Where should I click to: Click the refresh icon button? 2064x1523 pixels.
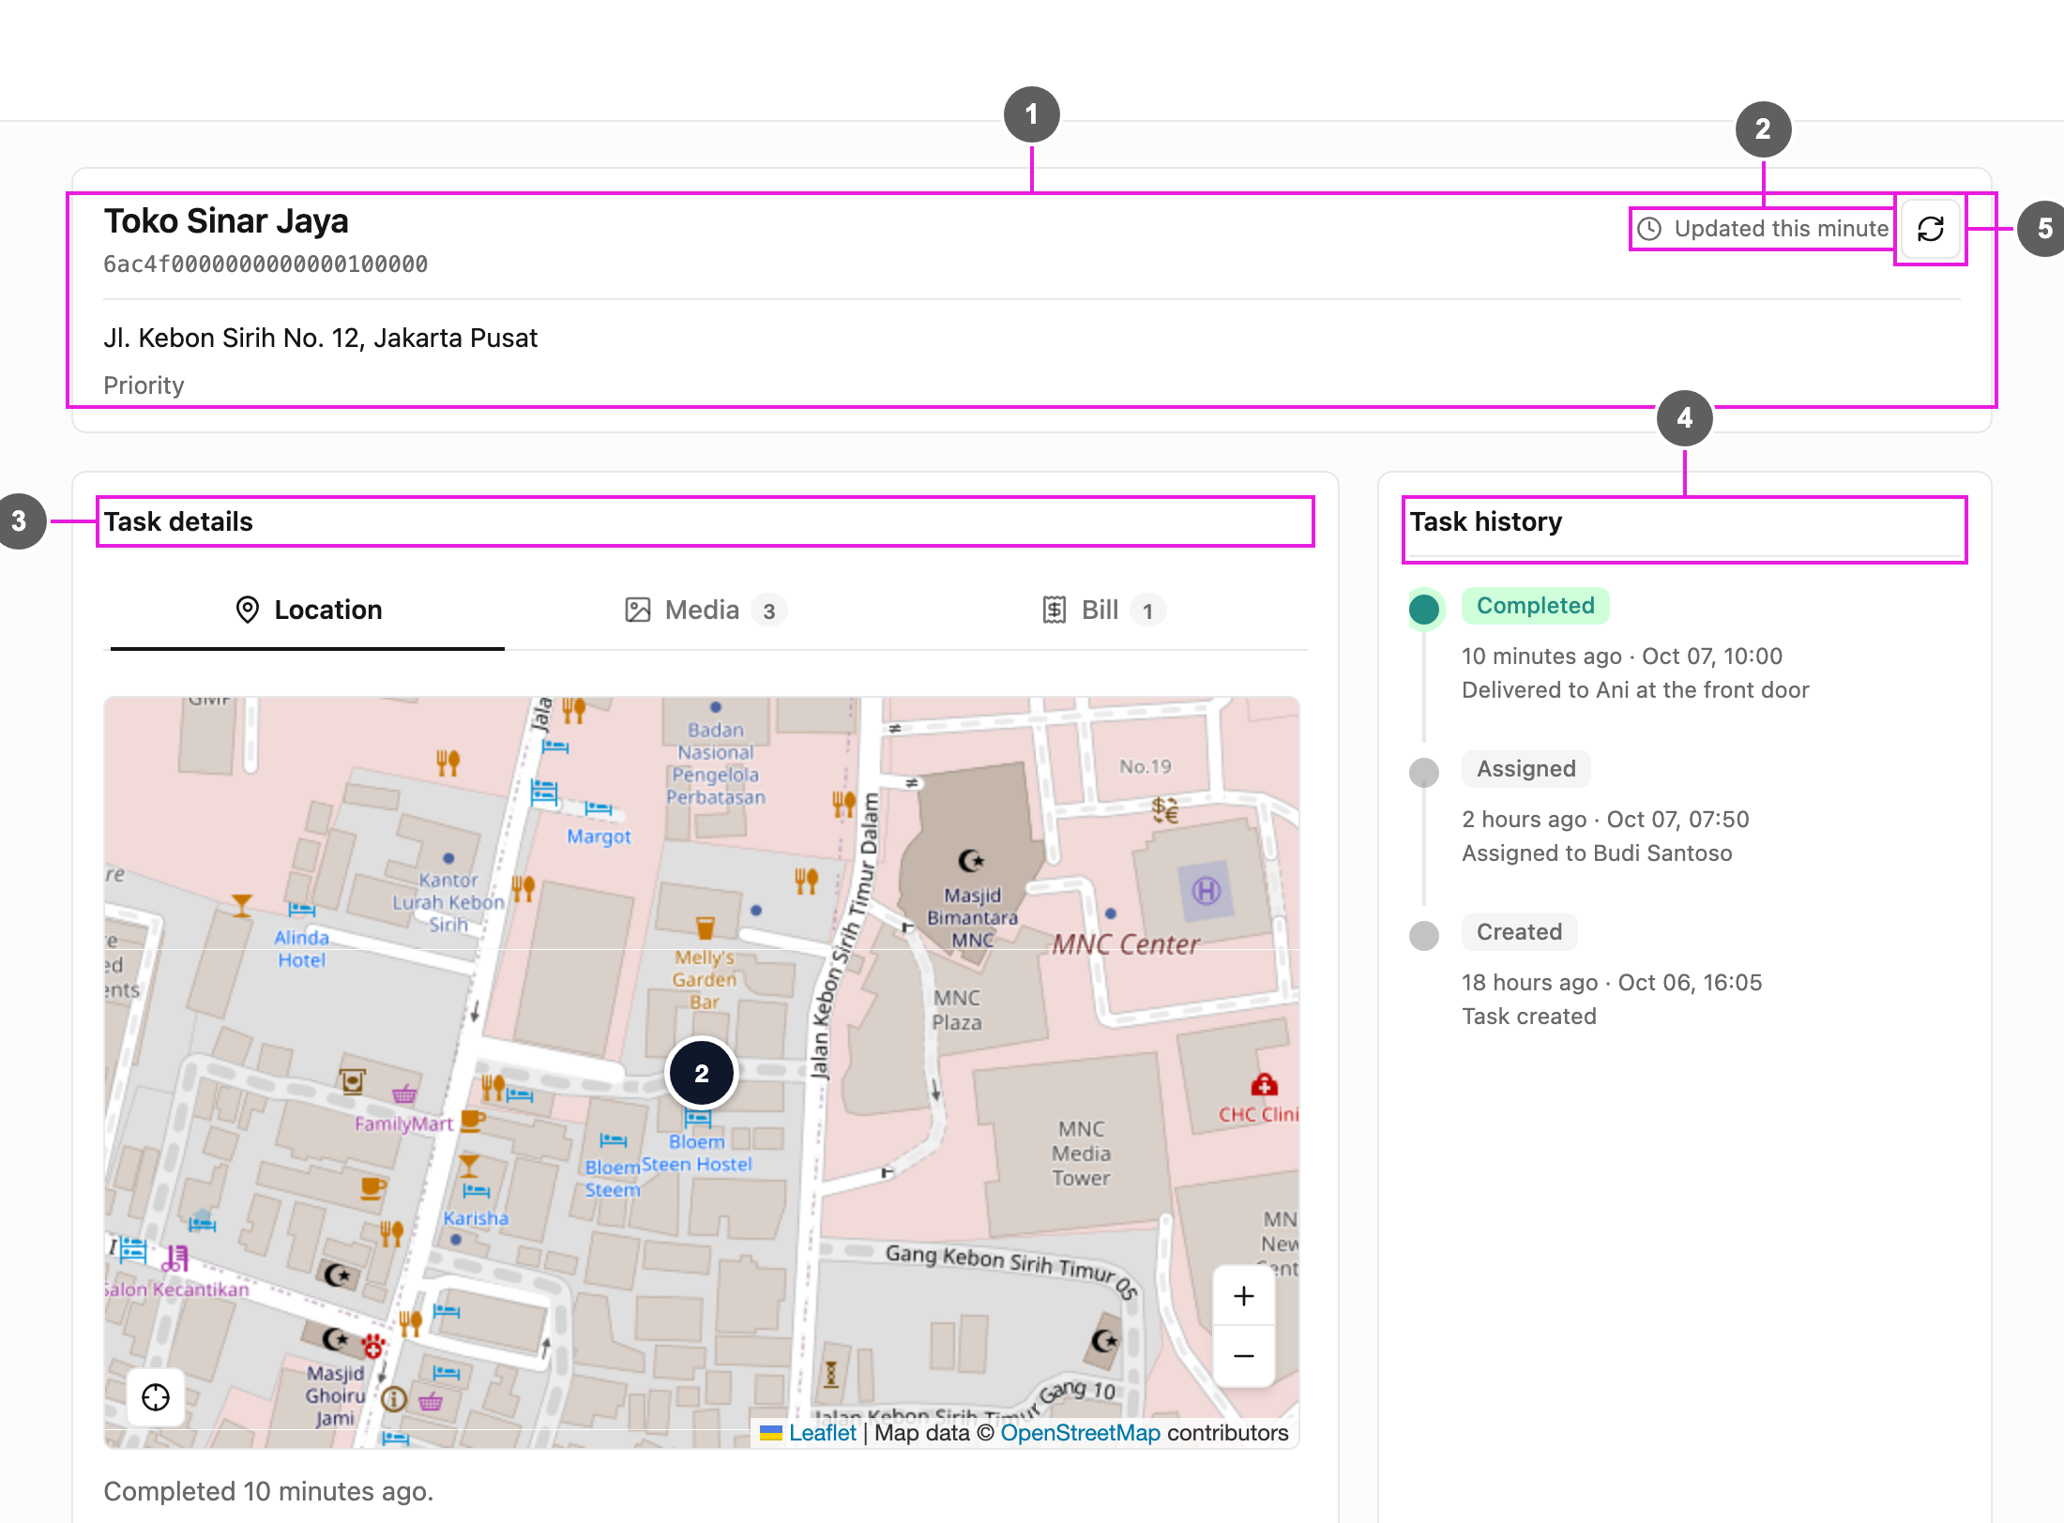pyautogui.click(x=1930, y=229)
